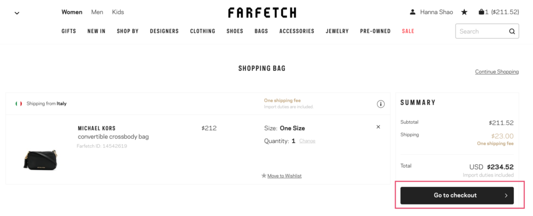Click the FARFETCH logo
The height and width of the screenshot is (216, 533).
[262, 12]
